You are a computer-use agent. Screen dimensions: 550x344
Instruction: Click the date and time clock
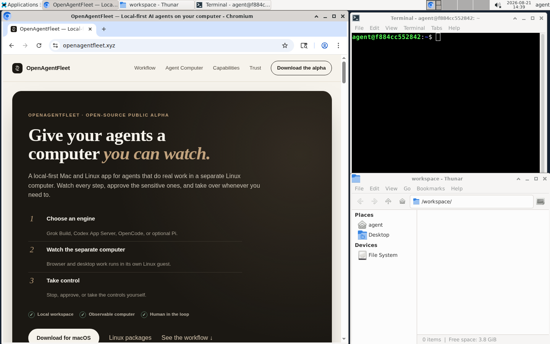tap(519, 5)
